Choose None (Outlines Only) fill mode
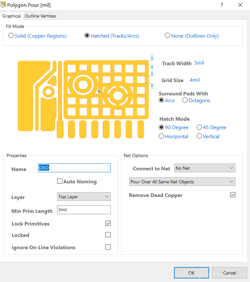 [x=168, y=36]
